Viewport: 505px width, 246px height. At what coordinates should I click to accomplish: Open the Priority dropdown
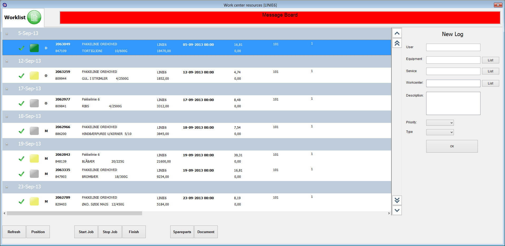click(440, 123)
